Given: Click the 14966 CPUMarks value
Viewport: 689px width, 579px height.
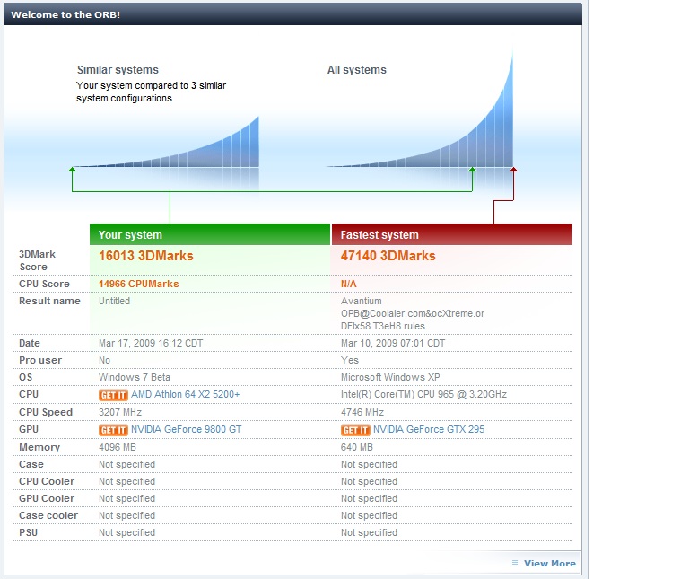Looking at the screenshot, I should click(139, 284).
